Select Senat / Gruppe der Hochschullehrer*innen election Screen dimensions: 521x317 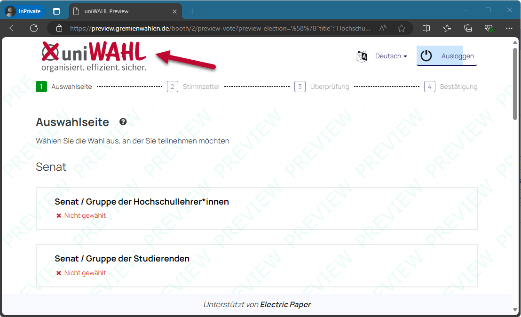[x=257, y=209]
